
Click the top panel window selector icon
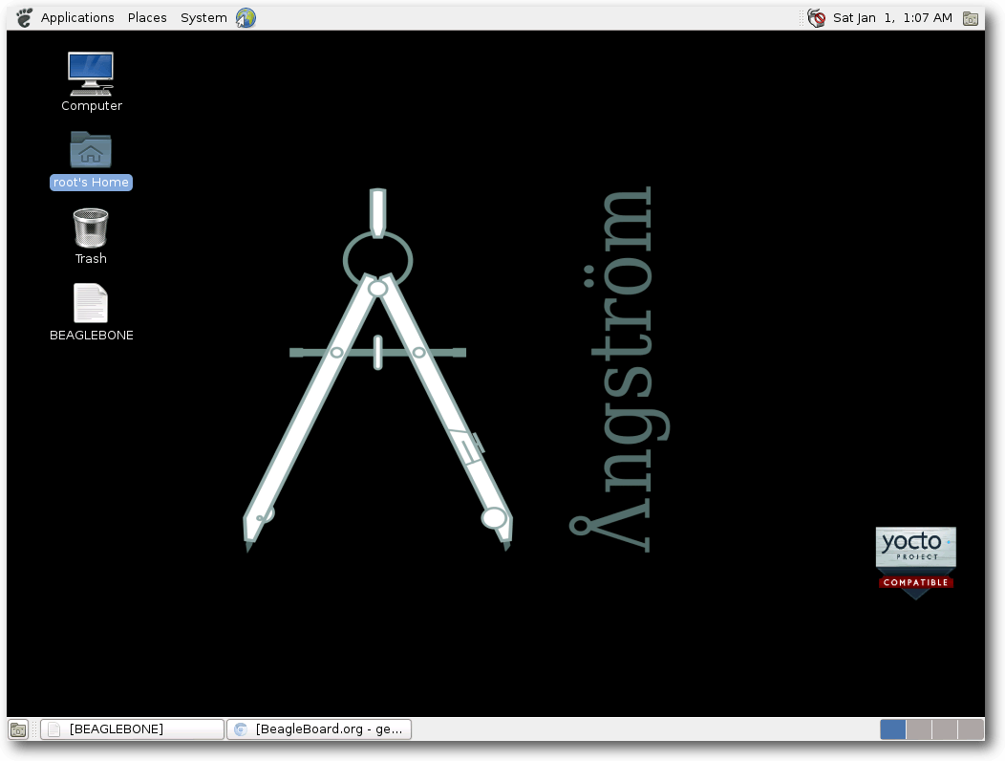click(971, 18)
